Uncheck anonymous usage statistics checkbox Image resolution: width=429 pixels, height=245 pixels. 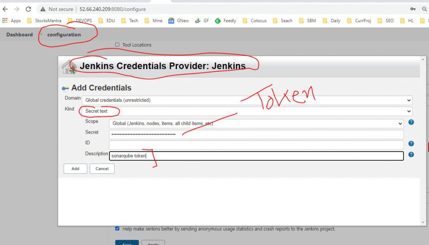pos(117,229)
